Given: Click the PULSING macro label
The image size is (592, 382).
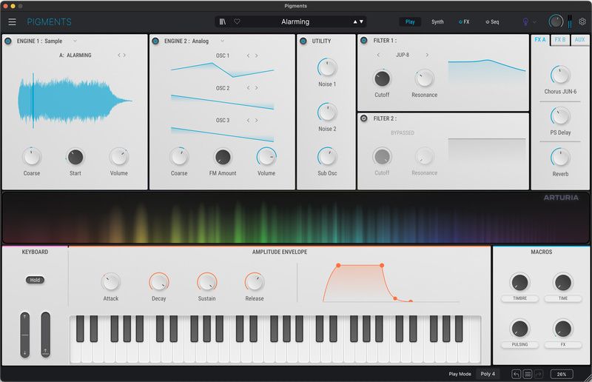Looking at the screenshot, I should click(x=520, y=344).
